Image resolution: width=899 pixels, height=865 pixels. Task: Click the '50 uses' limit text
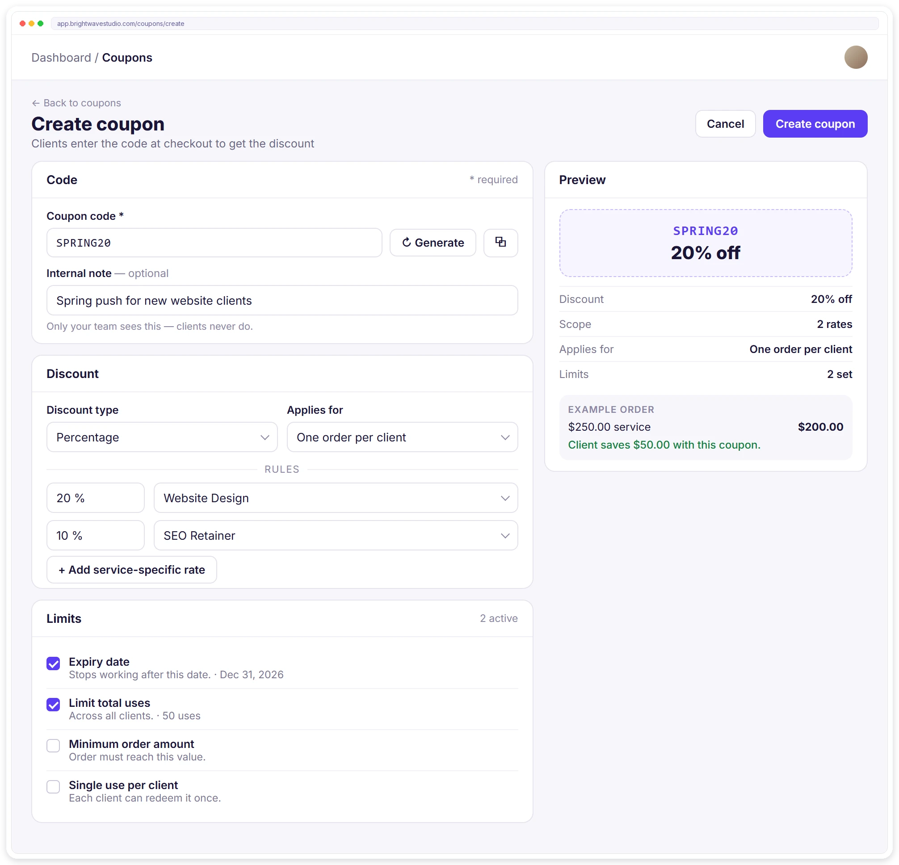[x=181, y=715]
